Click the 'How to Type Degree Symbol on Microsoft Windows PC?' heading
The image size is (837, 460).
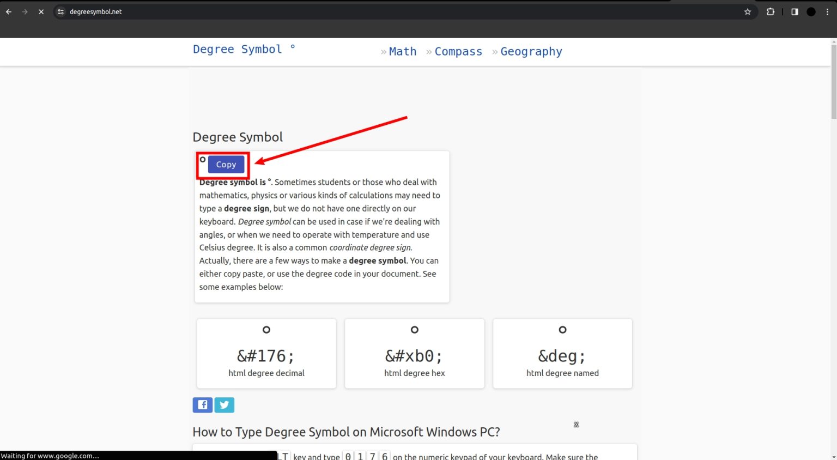pyautogui.click(x=346, y=432)
